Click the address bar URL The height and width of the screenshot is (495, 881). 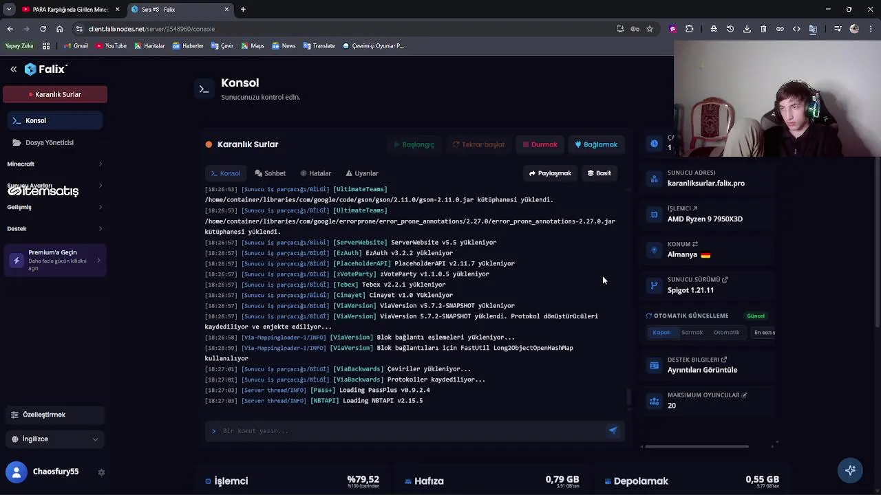[x=151, y=29]
